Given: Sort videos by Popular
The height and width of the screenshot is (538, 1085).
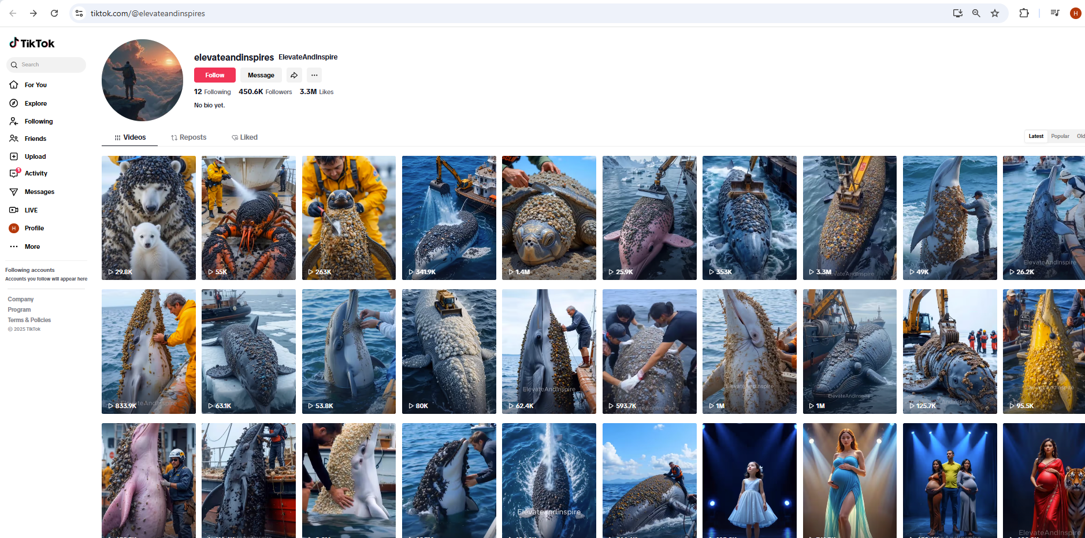Looking at the screenshot, I should 1060,136.
